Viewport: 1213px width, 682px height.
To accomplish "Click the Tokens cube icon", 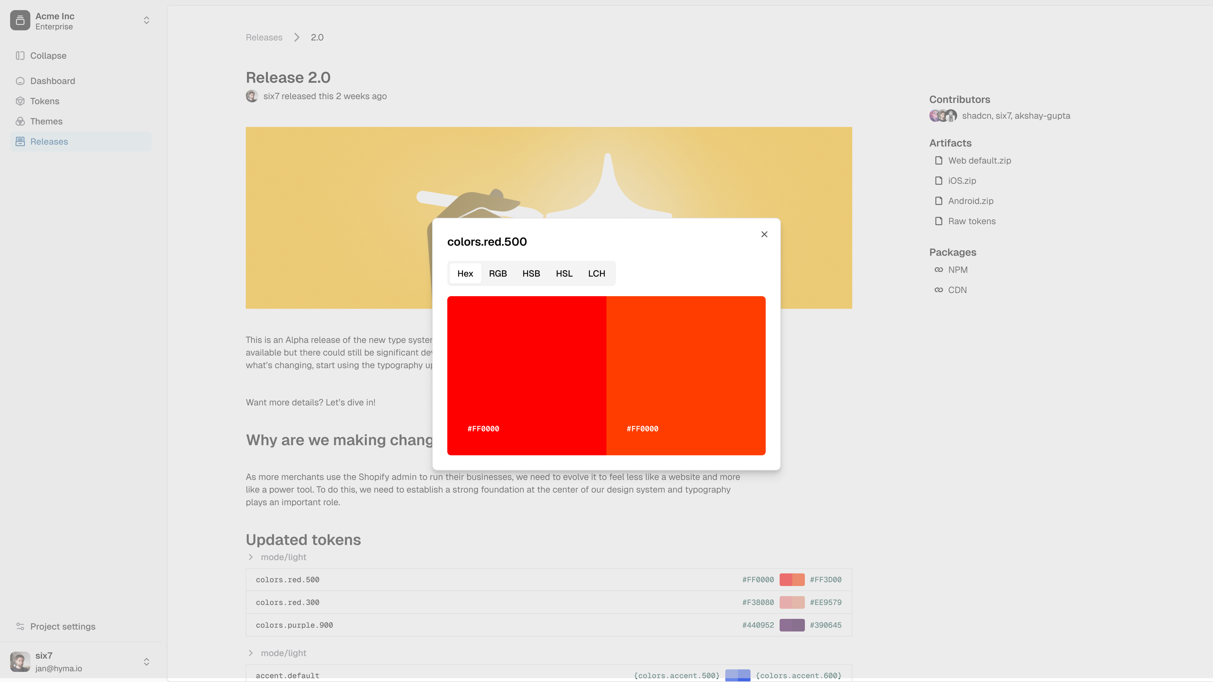I will (20, 101).
